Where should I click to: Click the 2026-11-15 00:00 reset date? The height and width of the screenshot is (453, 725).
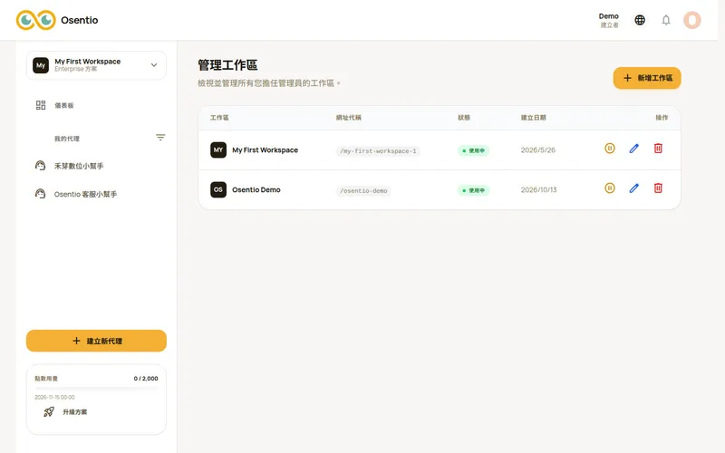click(x=54, y=397)
